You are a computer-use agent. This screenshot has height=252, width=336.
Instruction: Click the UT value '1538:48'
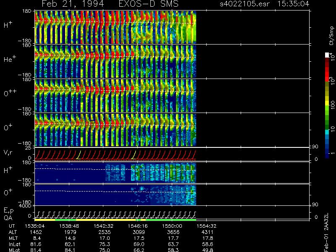click(x=70, y=226)
